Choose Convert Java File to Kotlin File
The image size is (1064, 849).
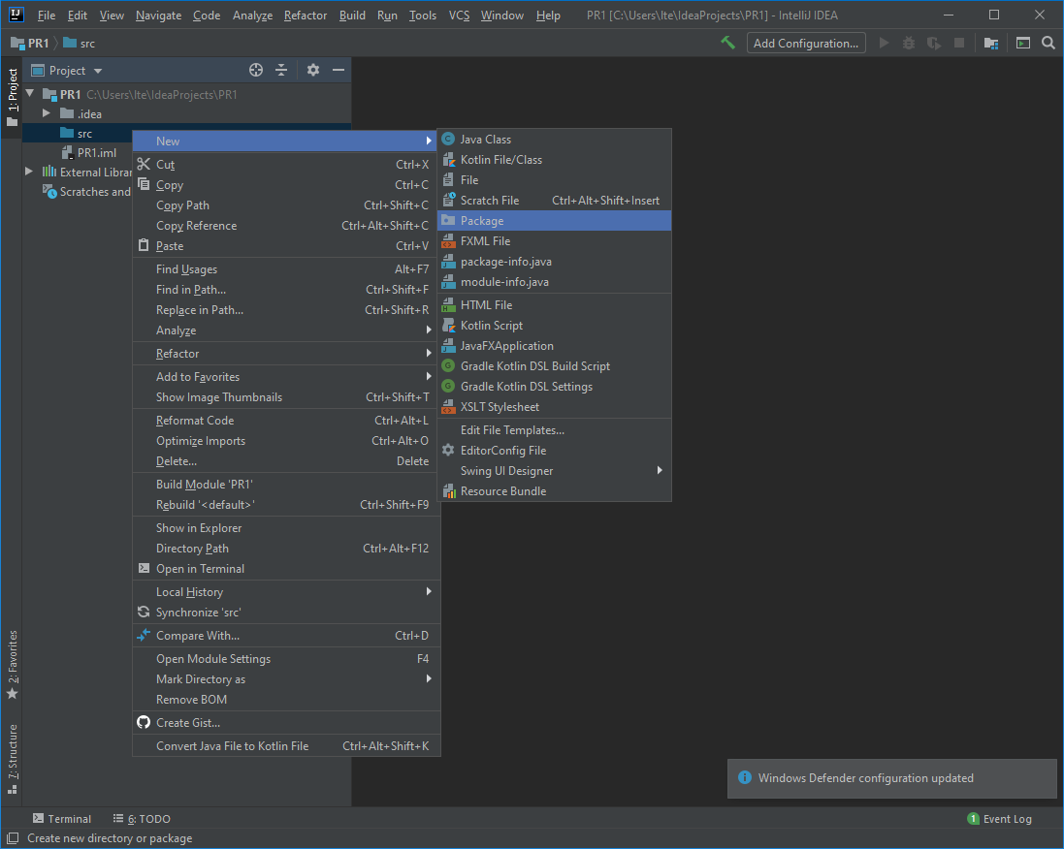pos(286,745)
